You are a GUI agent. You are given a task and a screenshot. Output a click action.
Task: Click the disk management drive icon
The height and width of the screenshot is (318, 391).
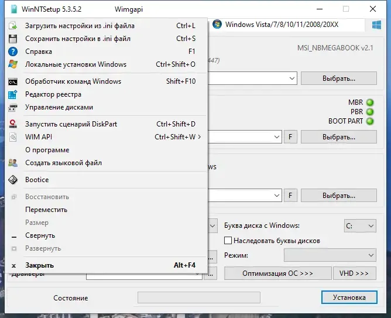pos(13,108)
